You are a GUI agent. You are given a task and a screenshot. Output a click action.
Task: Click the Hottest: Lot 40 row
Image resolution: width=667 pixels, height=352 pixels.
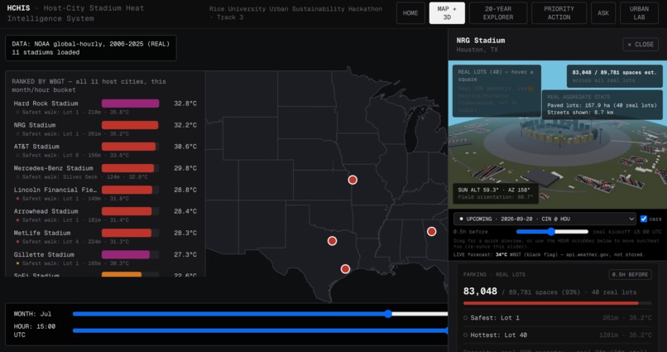557,335
